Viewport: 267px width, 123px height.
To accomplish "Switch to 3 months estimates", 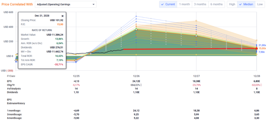I will pos(200,4).
